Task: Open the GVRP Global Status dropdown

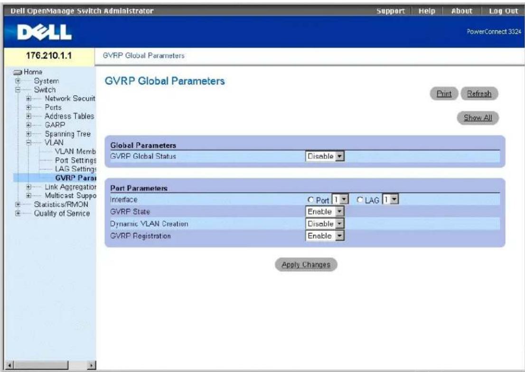Action: pyautogui.click(x=325, y=156)
